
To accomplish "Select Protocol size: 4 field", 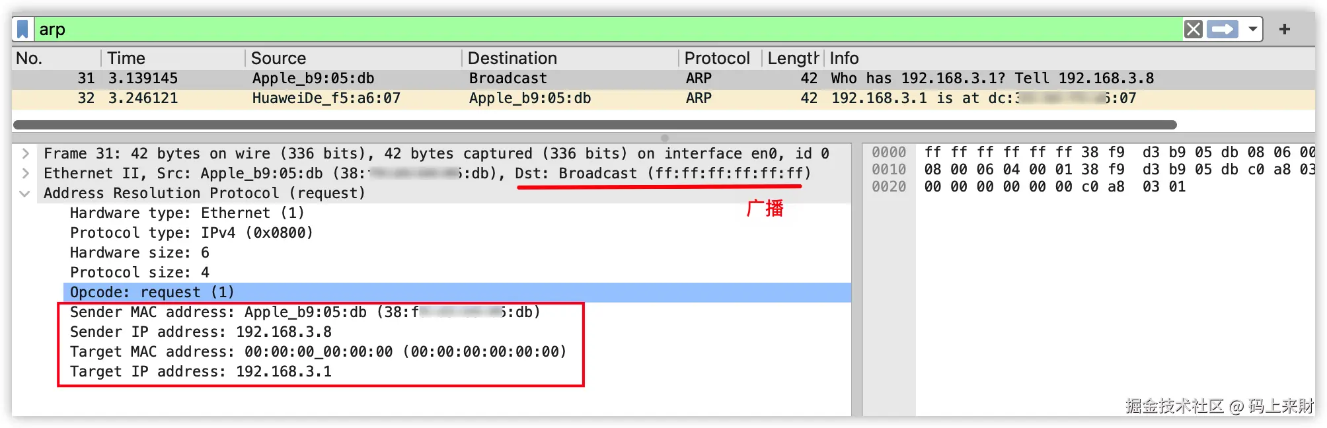I will click(x=139, y=272).
